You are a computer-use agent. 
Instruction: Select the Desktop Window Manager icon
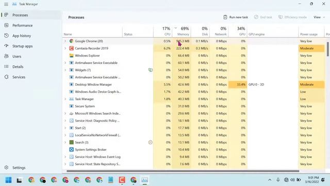coord(71,85)
